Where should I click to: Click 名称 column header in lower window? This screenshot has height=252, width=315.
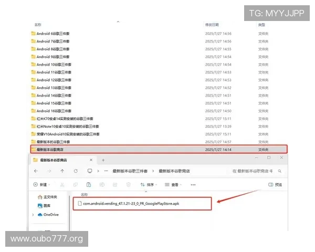pyautogui.click(x=85, y=195)
